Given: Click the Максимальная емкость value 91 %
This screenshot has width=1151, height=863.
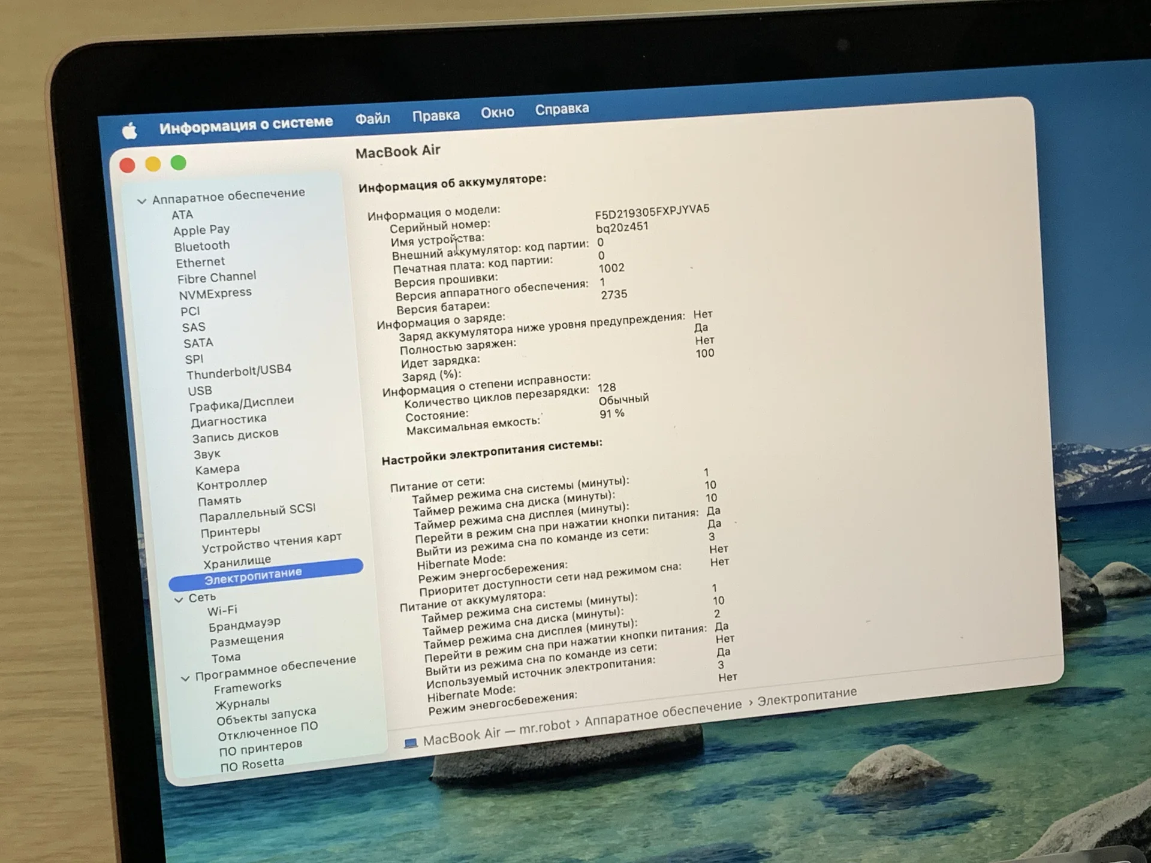Looking at the screenshot, I should tap(612, 414).
